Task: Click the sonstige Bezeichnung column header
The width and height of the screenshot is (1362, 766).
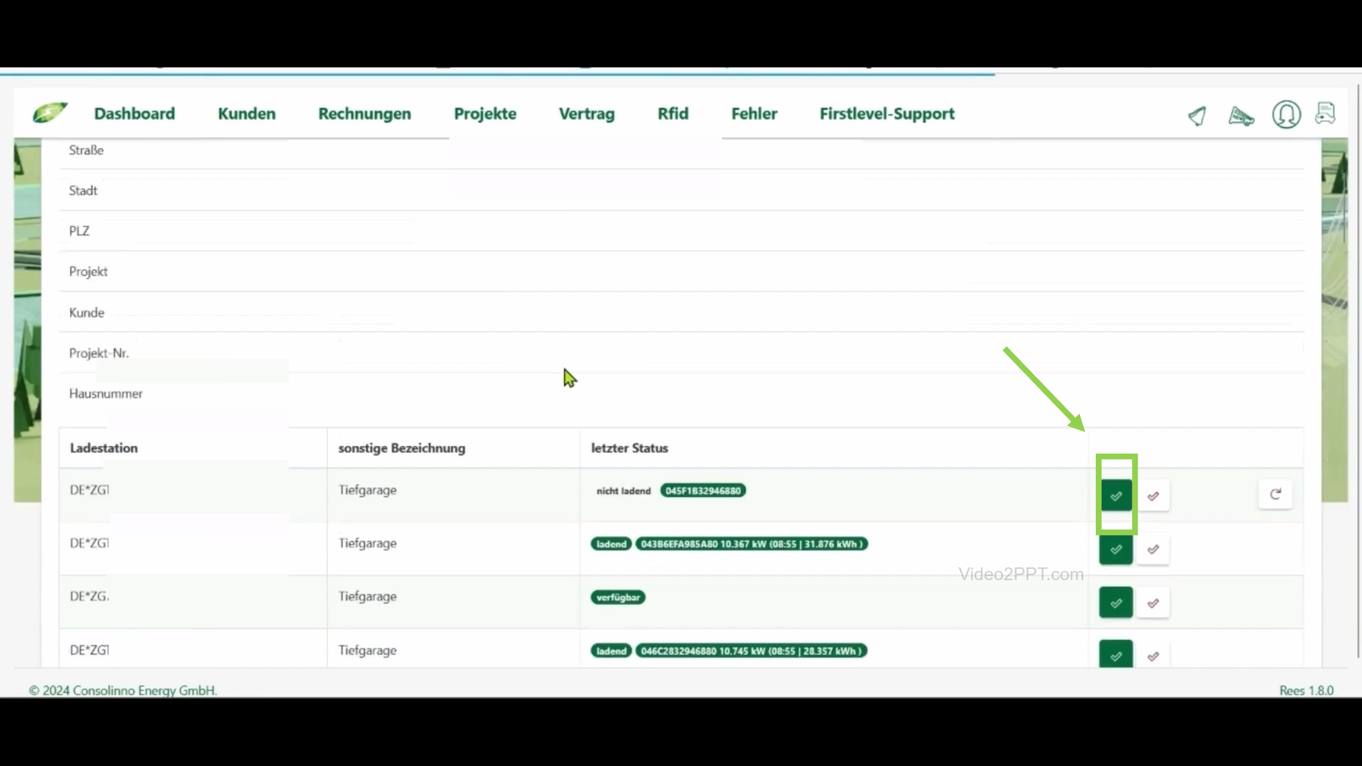Action: coord(402,448)
